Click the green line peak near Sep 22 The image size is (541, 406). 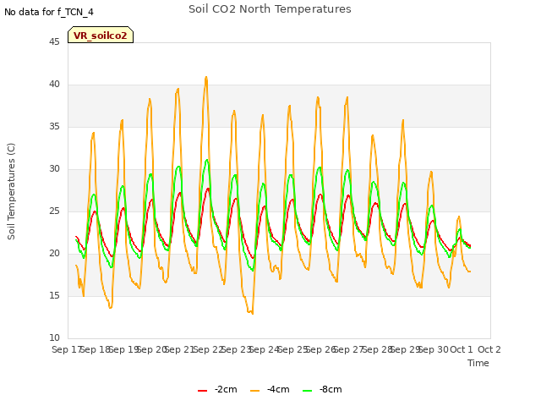(x=206, y=160)
